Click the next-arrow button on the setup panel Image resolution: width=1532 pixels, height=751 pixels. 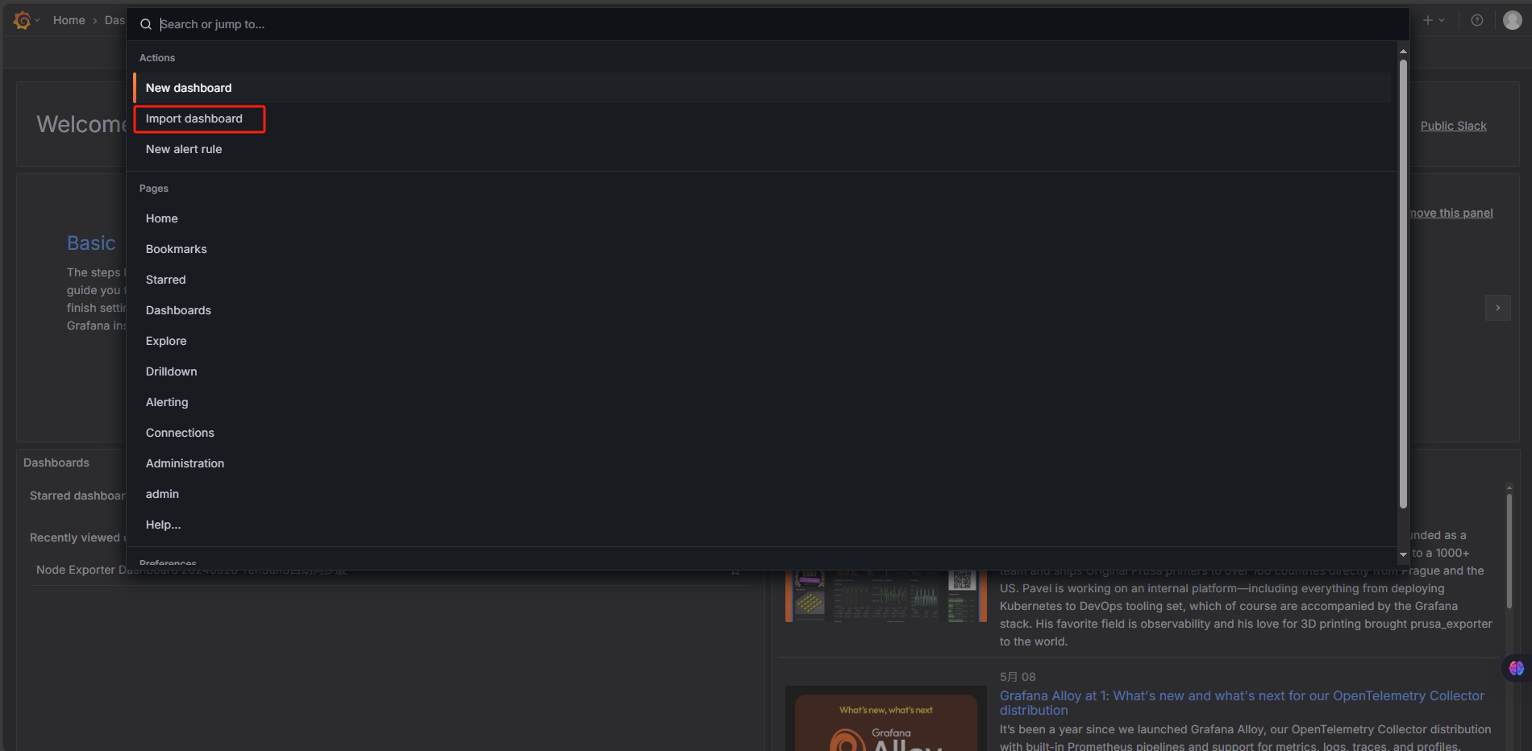click(x=1498, y=308)
